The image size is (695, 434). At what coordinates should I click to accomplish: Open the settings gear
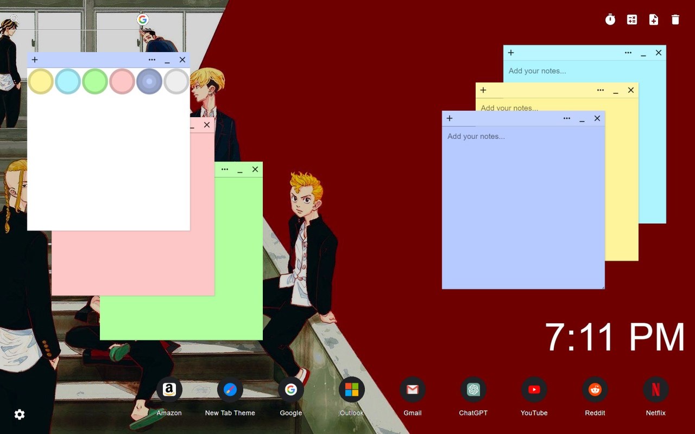coord(20,414)
